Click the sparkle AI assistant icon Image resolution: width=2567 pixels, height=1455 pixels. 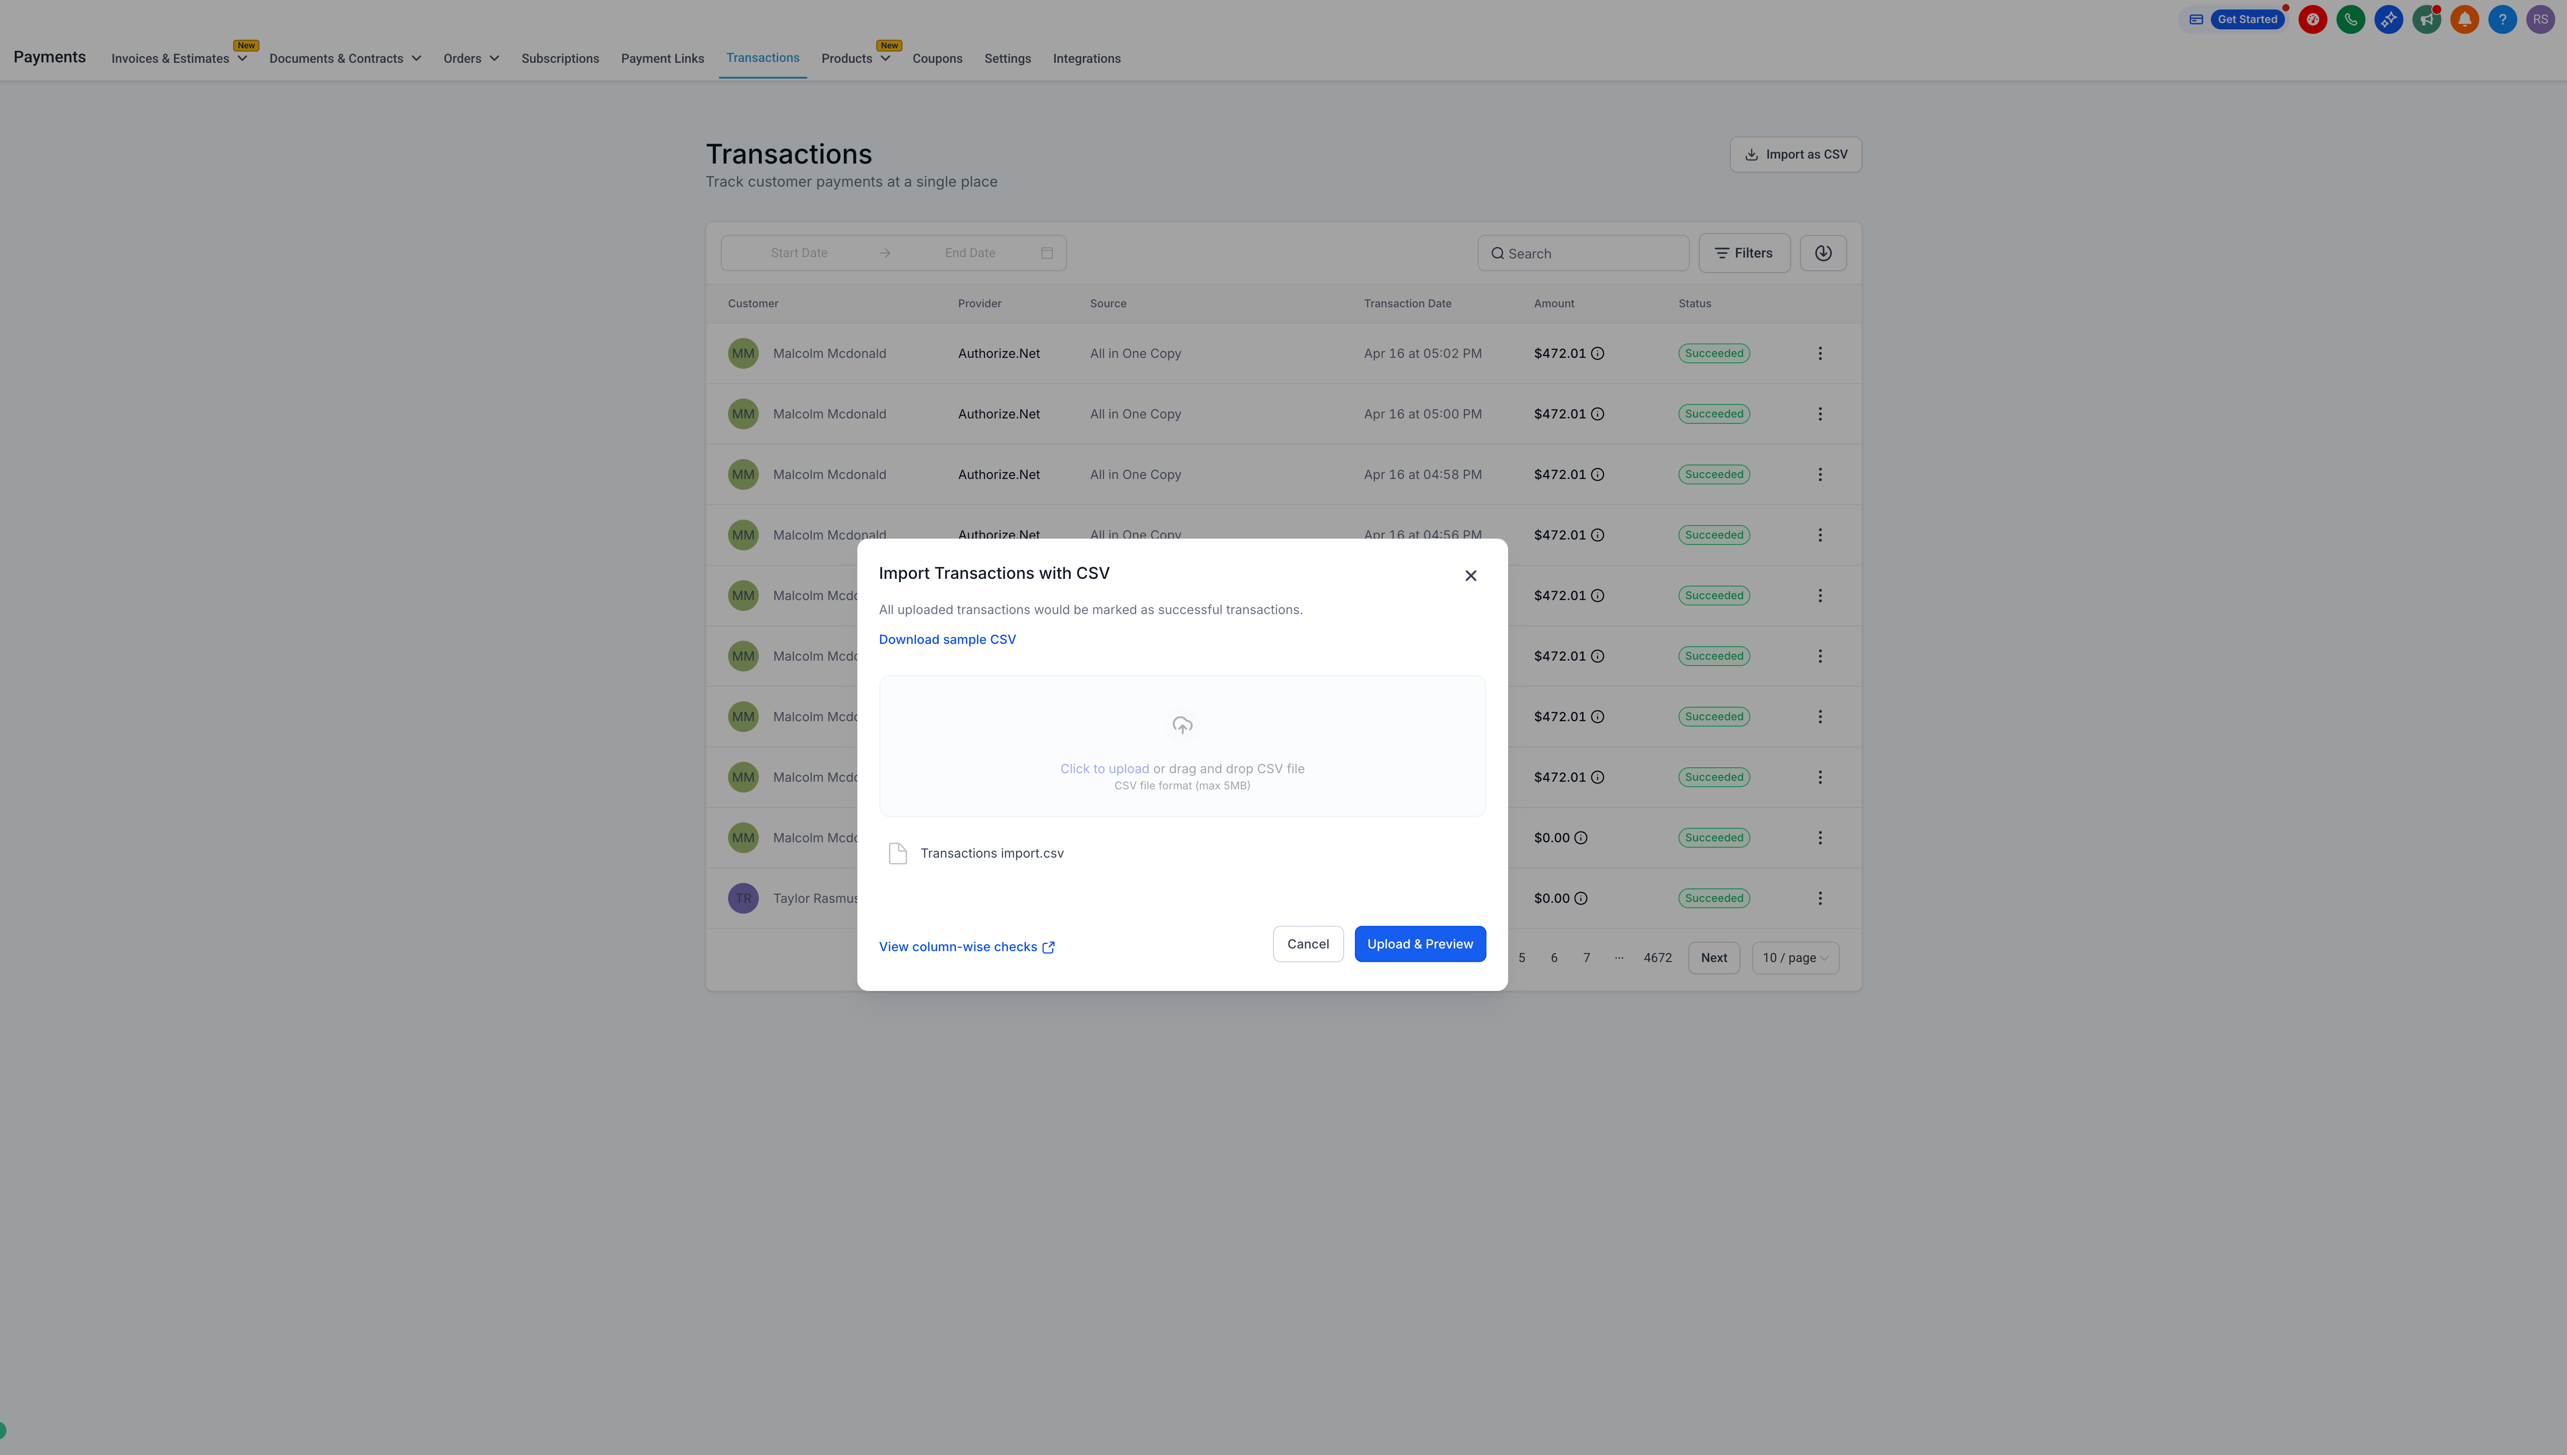point(2388,19)
